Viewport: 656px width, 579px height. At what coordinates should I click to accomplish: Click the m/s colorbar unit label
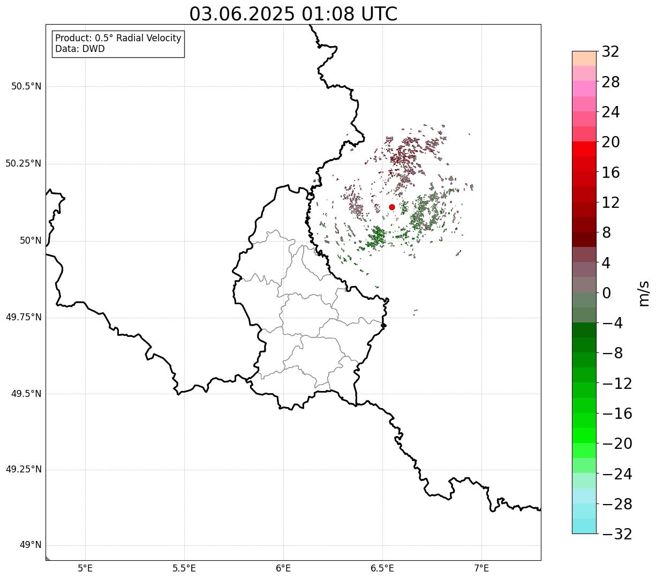click(x=643, y=293)
